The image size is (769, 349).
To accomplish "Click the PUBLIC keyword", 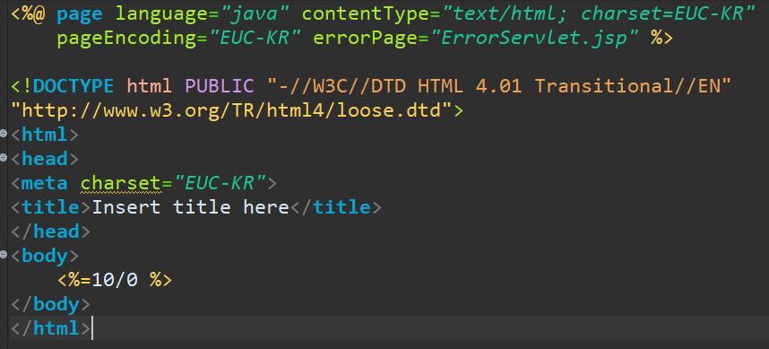I will coord(220,86).
